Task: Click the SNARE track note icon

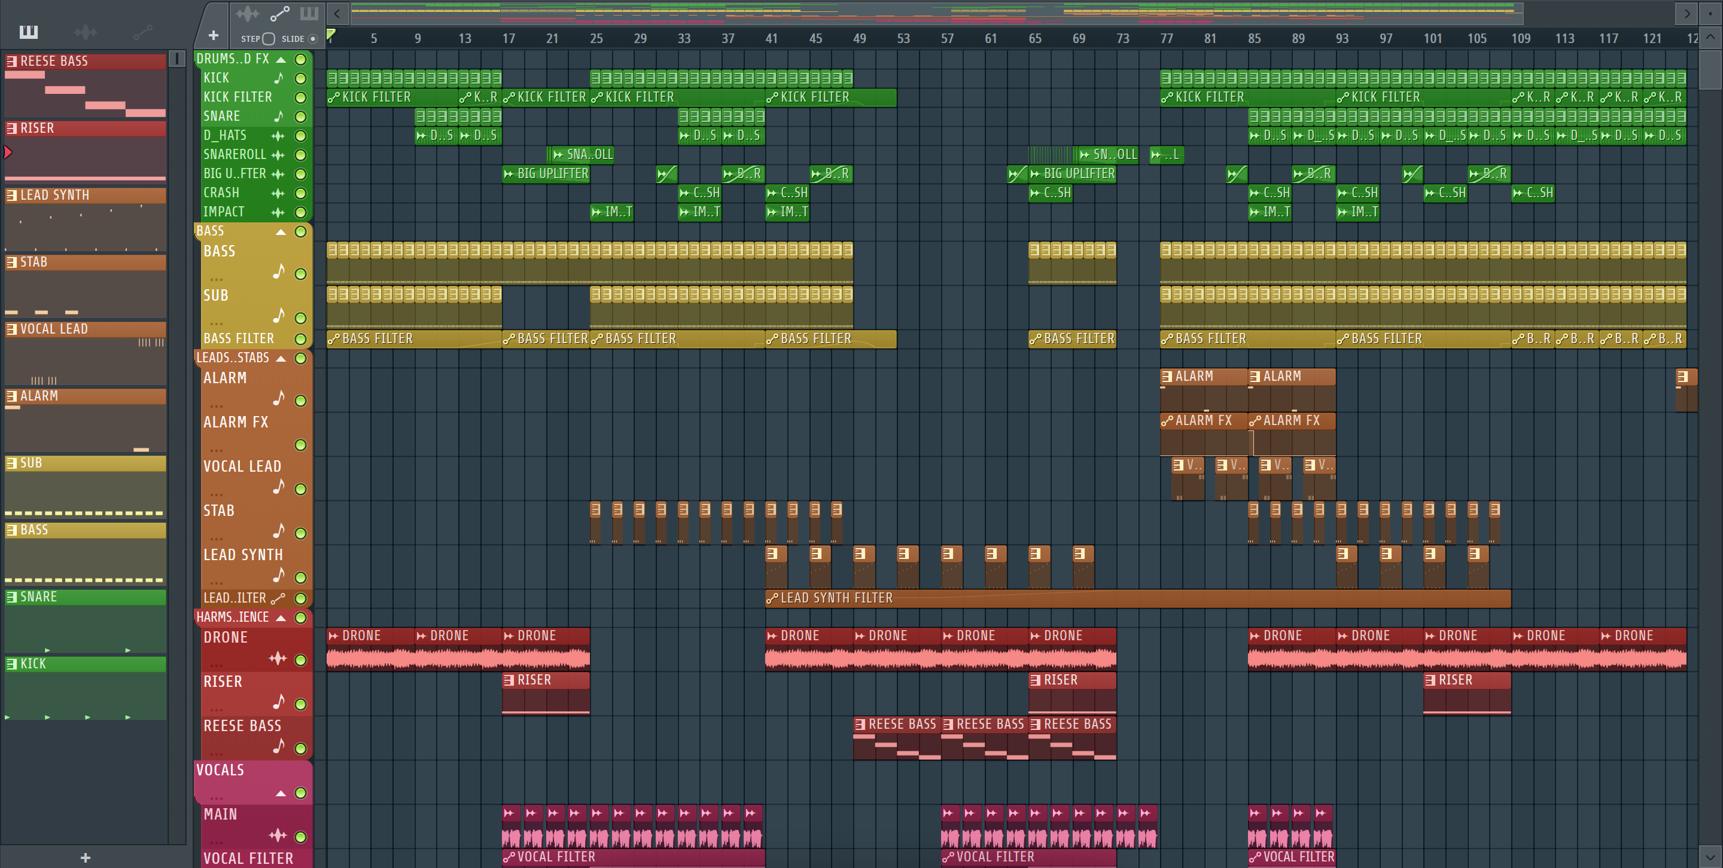Action: pos(278,116)
